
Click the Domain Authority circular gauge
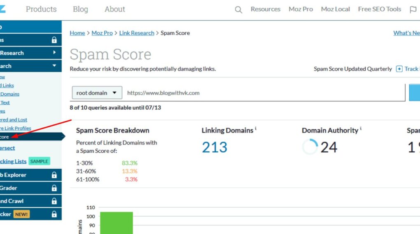[x=310, y=147]
